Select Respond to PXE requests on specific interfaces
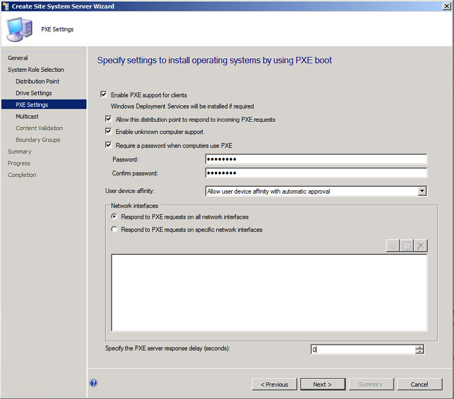This screenshot has height=399, width=454. (x=114, y=229)
